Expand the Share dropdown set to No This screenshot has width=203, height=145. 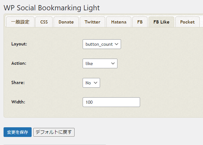click(x=91, y=83)
